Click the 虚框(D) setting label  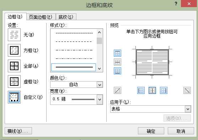[x=31, y=82]
